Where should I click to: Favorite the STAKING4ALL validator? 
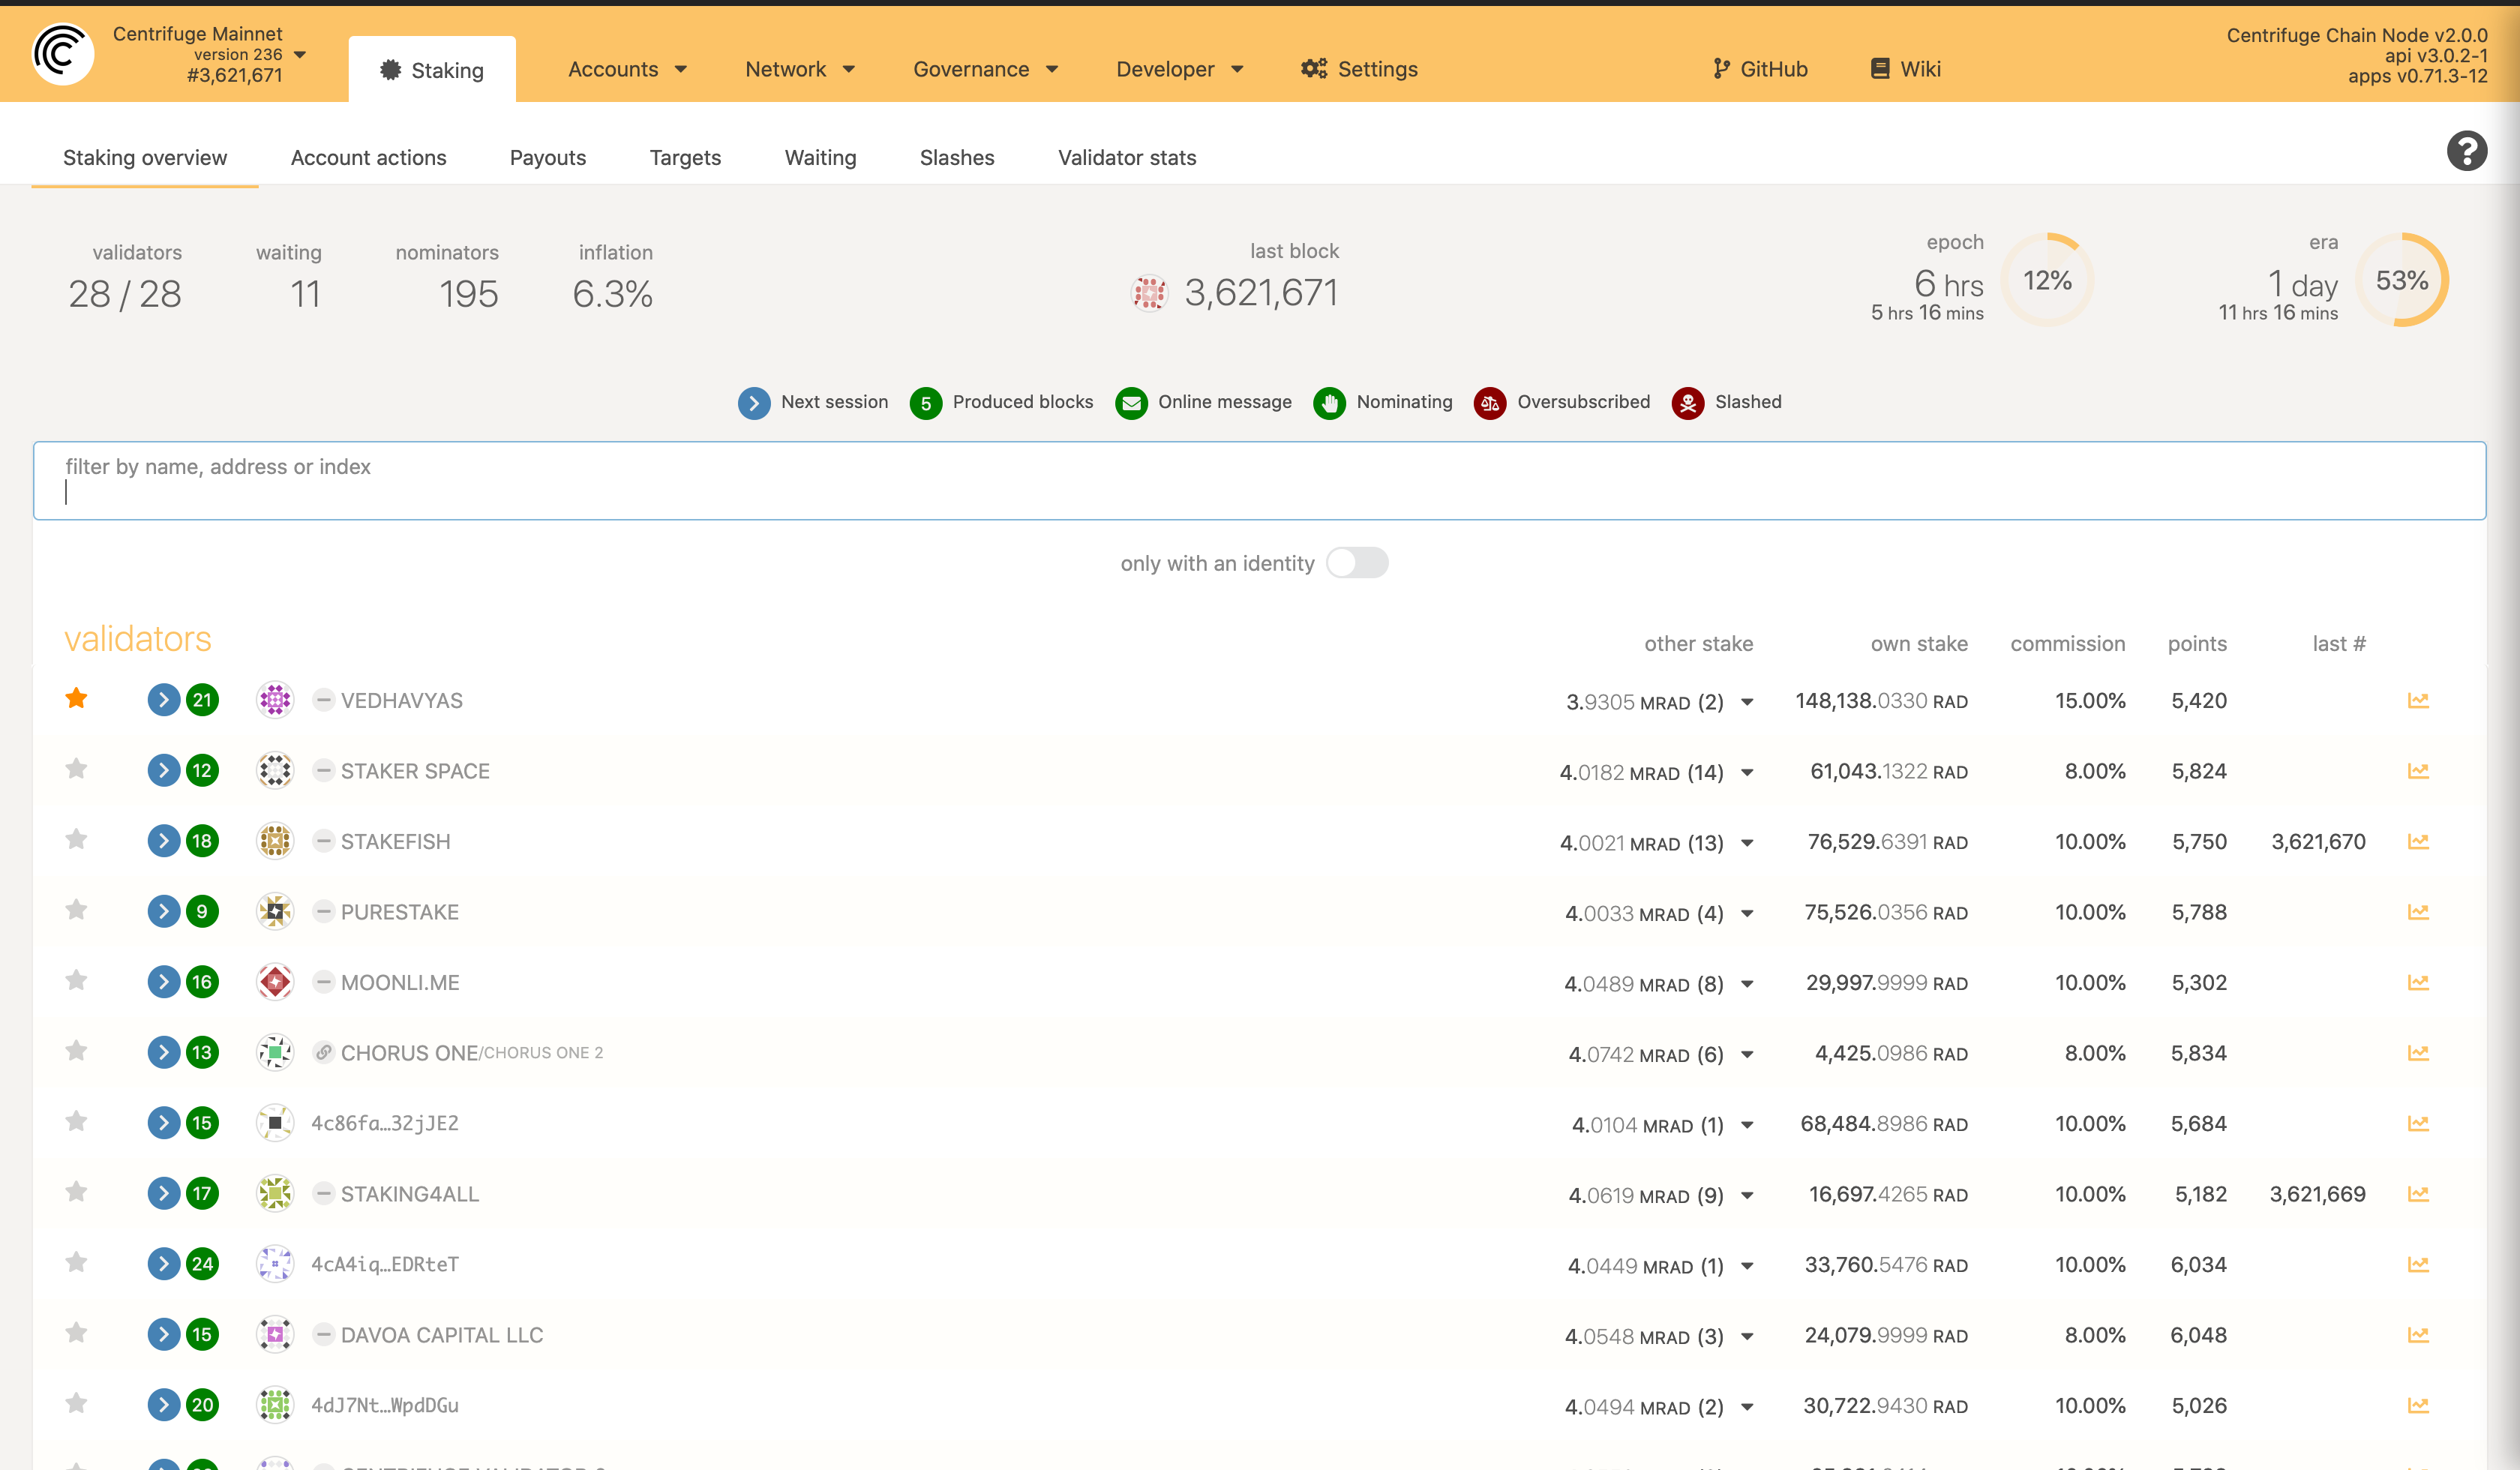click(76, 1192)
